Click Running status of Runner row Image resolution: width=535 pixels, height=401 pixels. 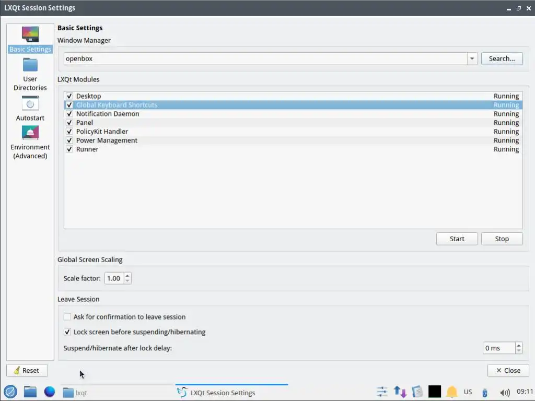click(x=506, y=149)
